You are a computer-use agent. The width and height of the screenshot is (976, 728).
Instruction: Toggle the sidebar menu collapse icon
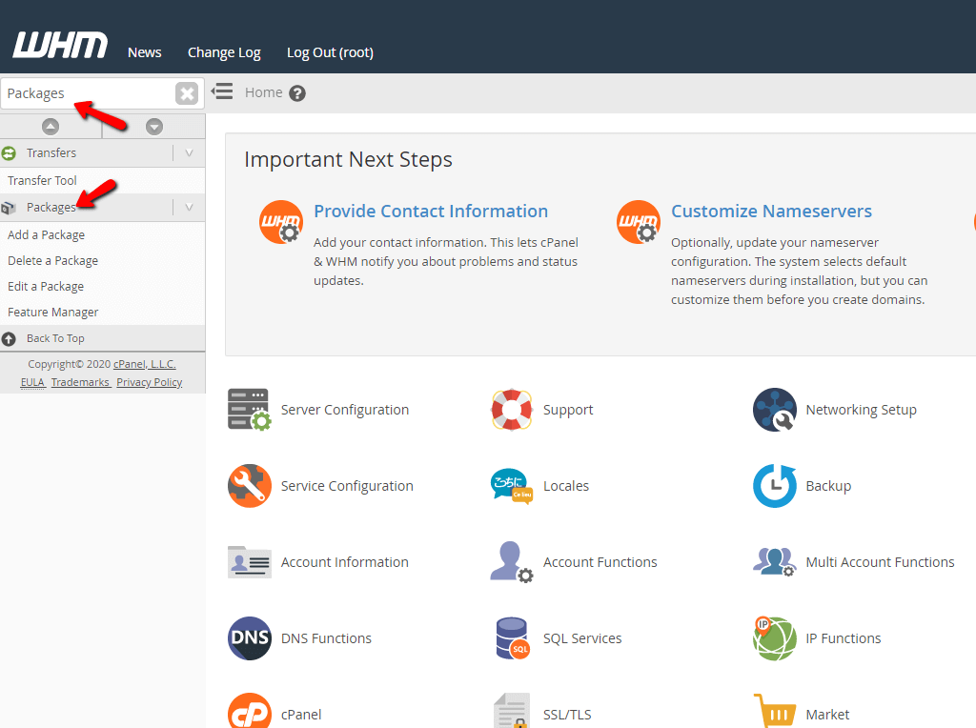pyautogui.click(x=221, y=92)
